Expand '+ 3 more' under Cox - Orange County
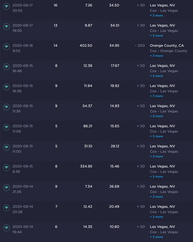This screenshot has width=193, height=242. [156, 56]
